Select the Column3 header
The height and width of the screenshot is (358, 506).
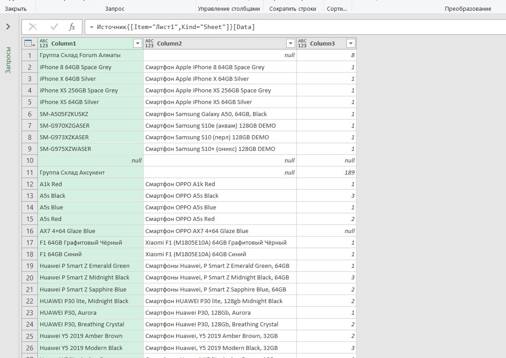click(326, 43)
